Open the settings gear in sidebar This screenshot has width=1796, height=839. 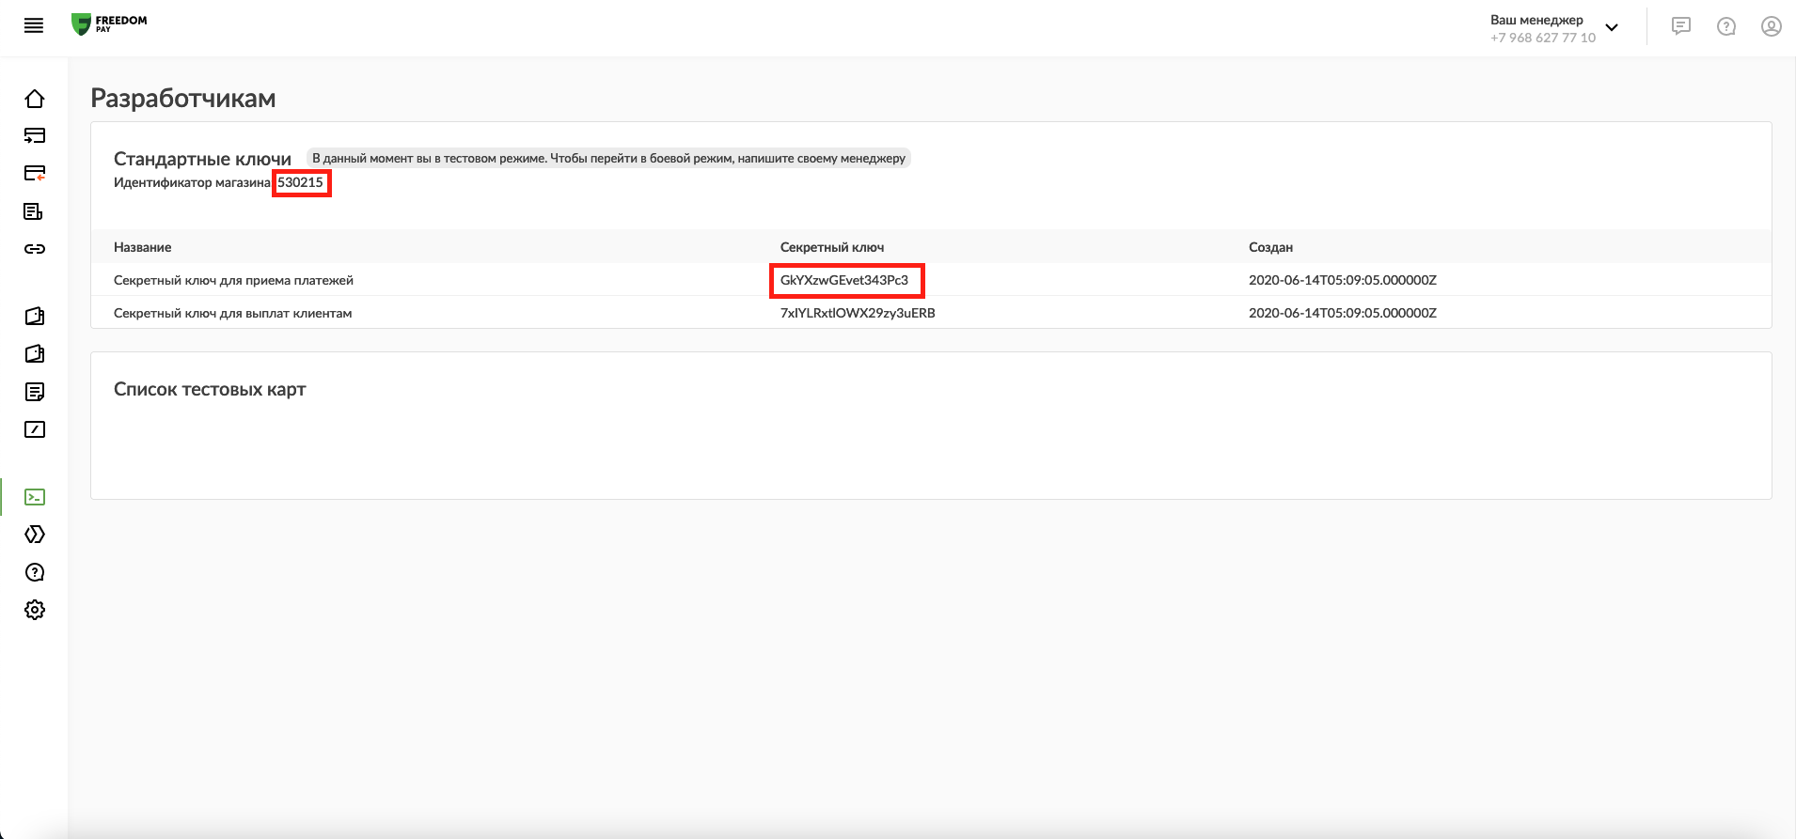35,610
